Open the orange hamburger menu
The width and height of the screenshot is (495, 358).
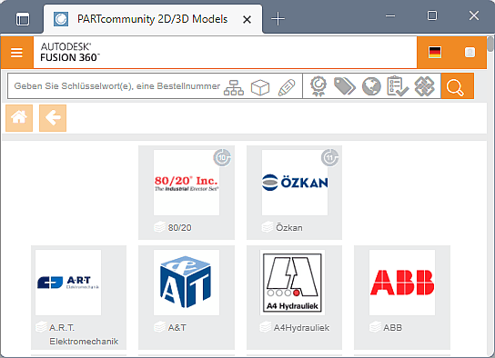pyautogui.click(x=16, y=53)
